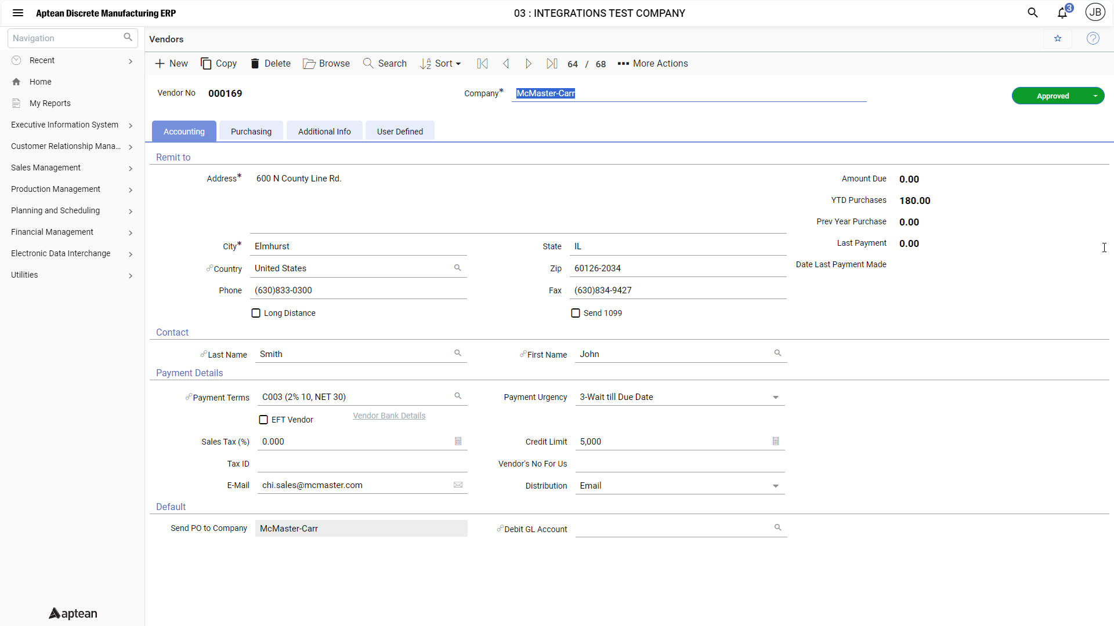Click New to create a vendor
This screenshot has width=1114, height=626.
tap(171, 63)
